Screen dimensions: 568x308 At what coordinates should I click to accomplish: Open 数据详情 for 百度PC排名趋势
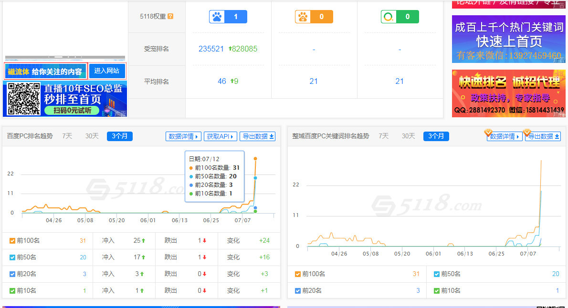point(183,136)
